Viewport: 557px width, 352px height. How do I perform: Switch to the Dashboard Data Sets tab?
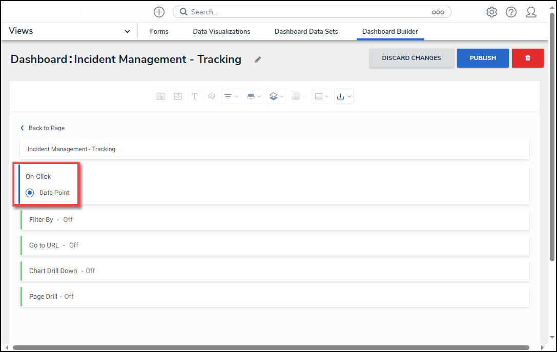[306, 31]
